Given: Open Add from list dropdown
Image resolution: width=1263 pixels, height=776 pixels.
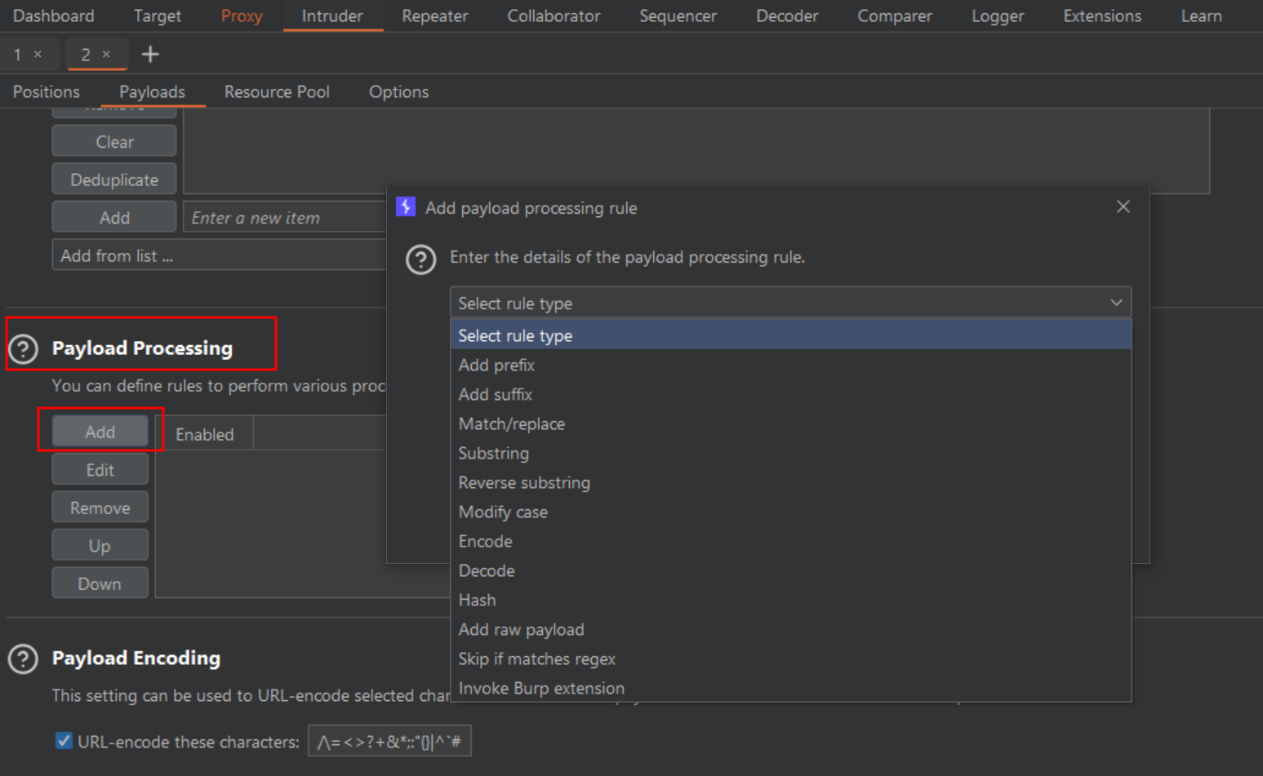Looking at the screenshot, I should (219, 255).
